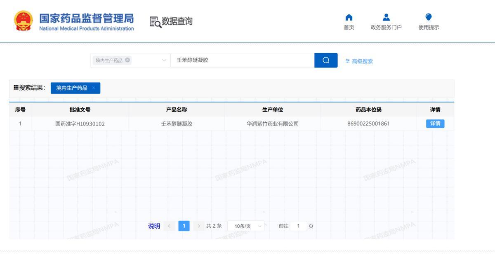Open the 政务服务门户 user portal icon
This screenshot has height=259, width=495.
(x=386, y=18)
